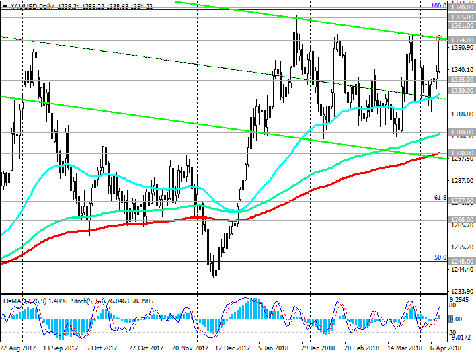Click the 1265.70 price axis value
This screenshot has height=357, width=476.
click(463, 225)
